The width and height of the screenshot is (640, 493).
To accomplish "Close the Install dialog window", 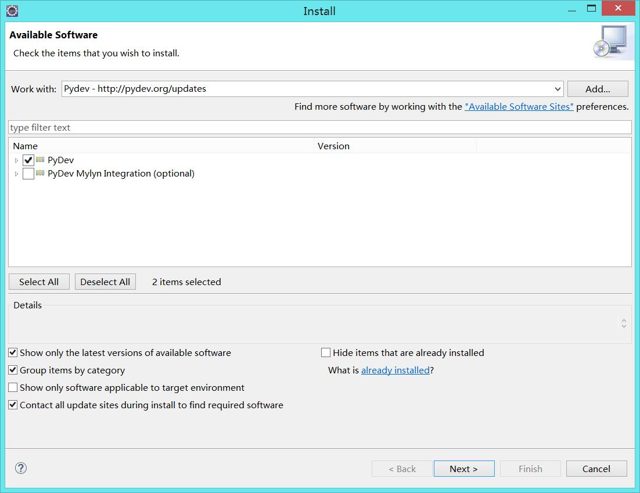I will [618, 8].
